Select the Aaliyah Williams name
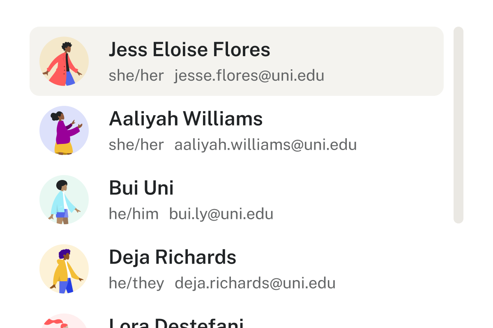Screen dimensions: 493x328 coord(186,119)
